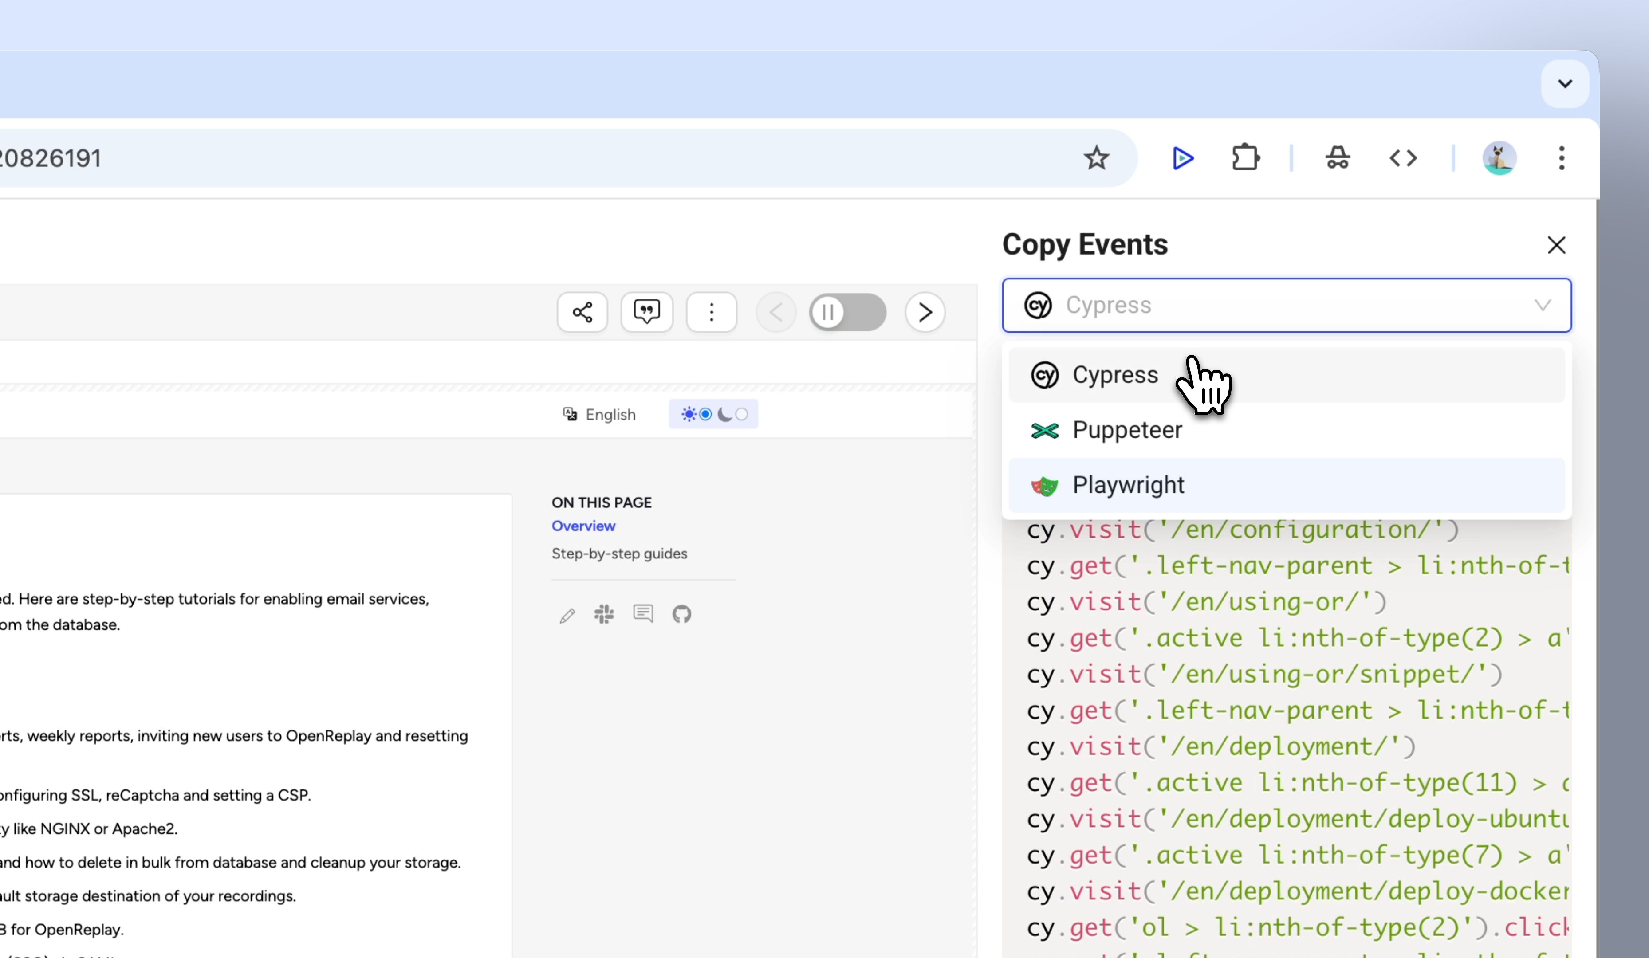Viewport: 1649px width, 958px height.
Task: Click the cy.get('.active li:nth-of-type(7)') code line
Action: tap(1298, 855)
